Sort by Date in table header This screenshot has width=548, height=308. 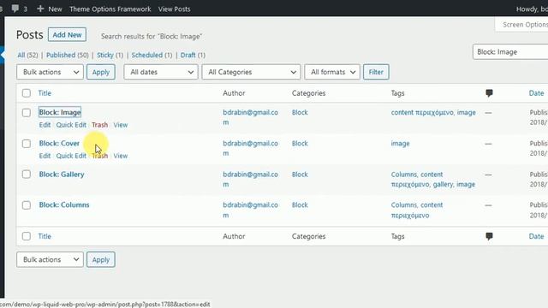coord(536,93)
